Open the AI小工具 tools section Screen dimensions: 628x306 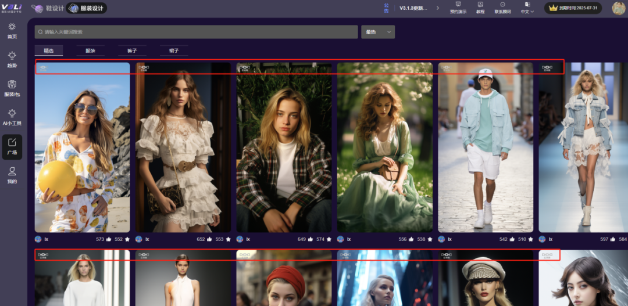pyautogui.click(x=12, y=118)
